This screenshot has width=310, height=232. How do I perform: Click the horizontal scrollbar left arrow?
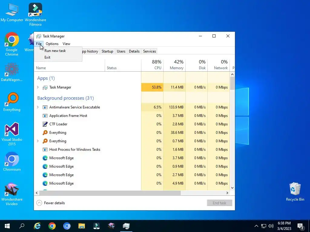(37, 193)
